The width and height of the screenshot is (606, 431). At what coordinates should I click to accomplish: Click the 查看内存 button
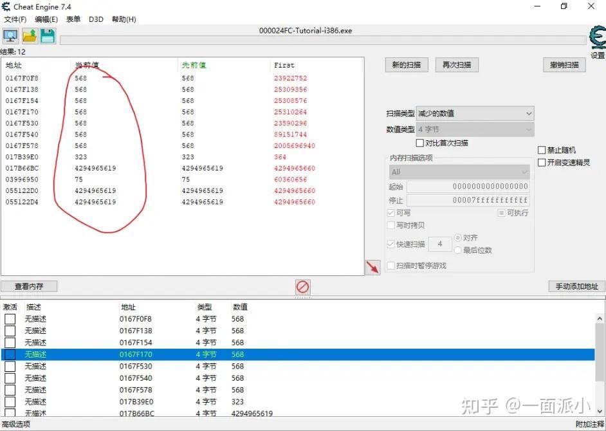29,286
